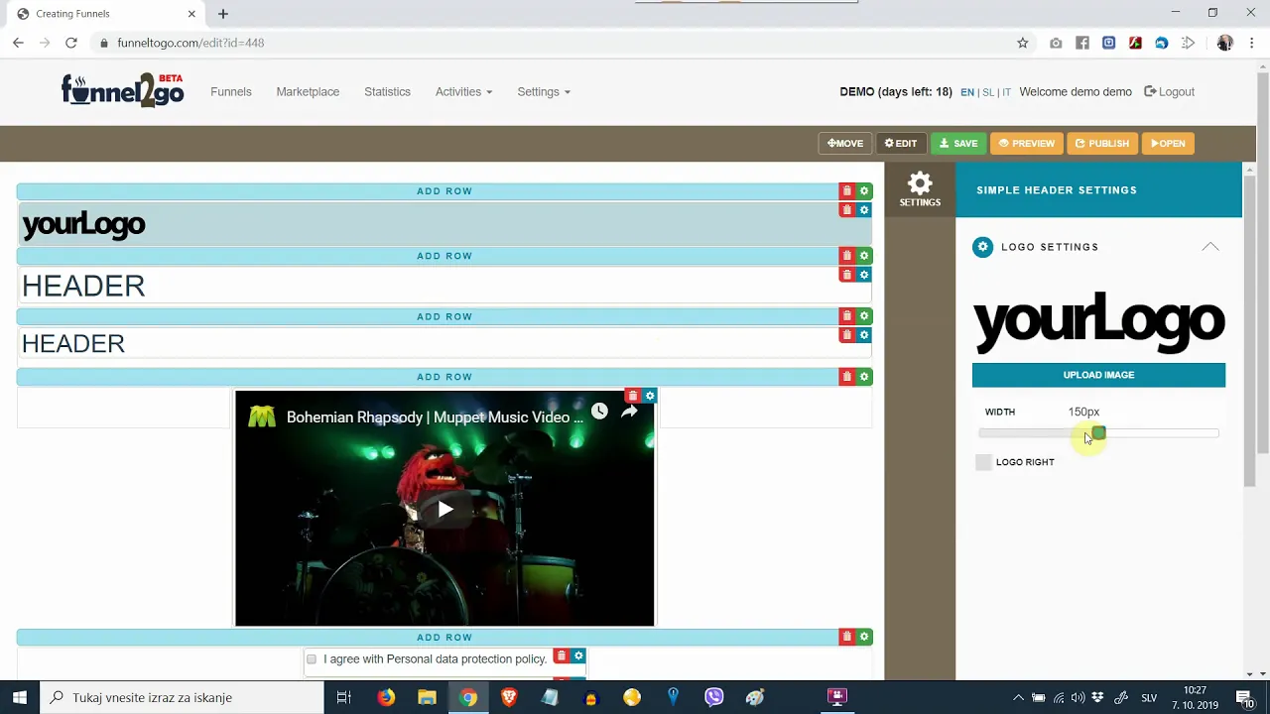Select the Creating Funnels browser tab
Screen dimensions: 1270x714
104,14
